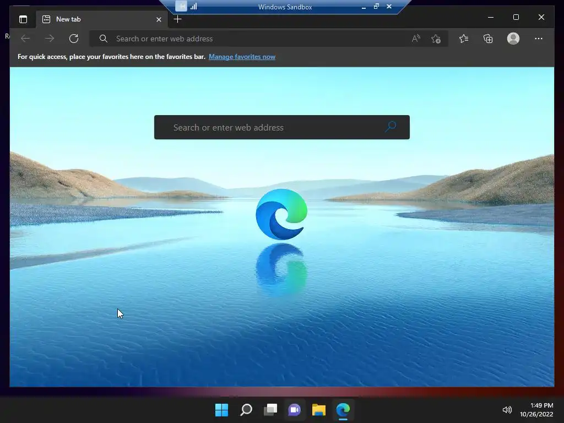
Task: Click Manage favorites now link
Action: click(x=242, y=57)
